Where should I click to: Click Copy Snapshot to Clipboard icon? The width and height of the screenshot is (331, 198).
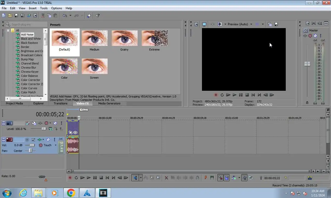coord(270,24)
